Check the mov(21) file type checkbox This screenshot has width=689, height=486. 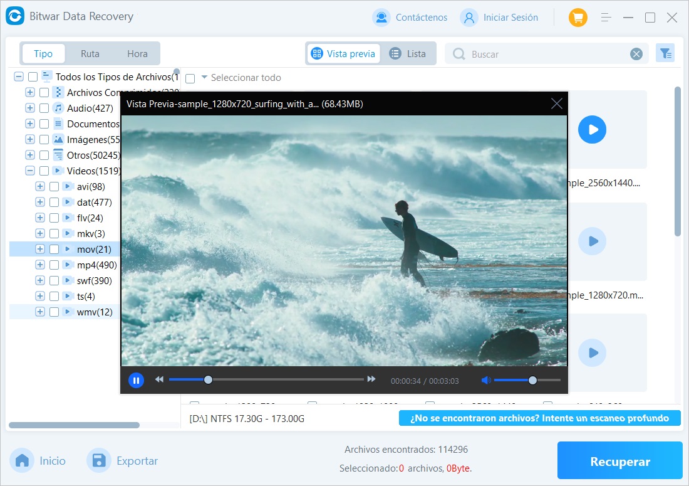[54, 249]
